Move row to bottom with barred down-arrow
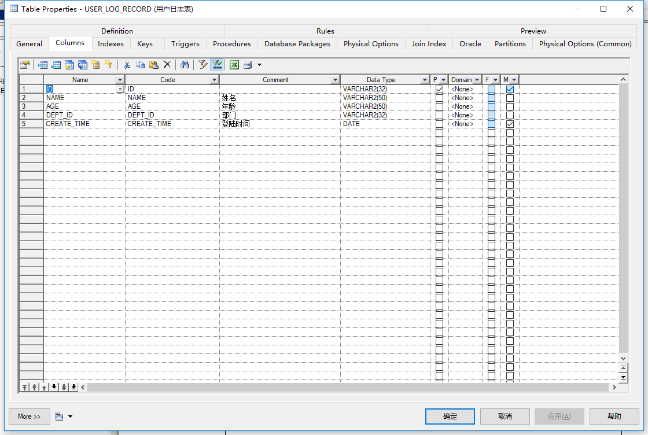Screen dimensions: 648x435 73,387
